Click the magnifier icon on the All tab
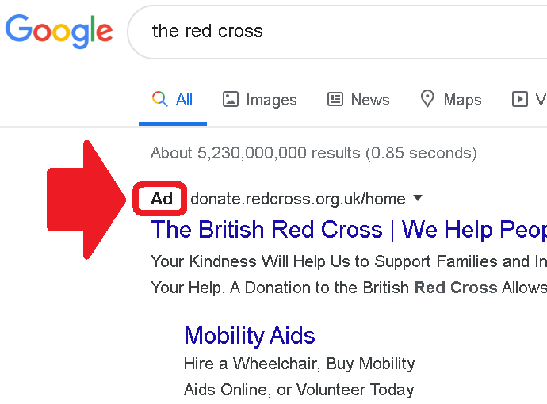547x404 pixels. [x=160, y=99]
